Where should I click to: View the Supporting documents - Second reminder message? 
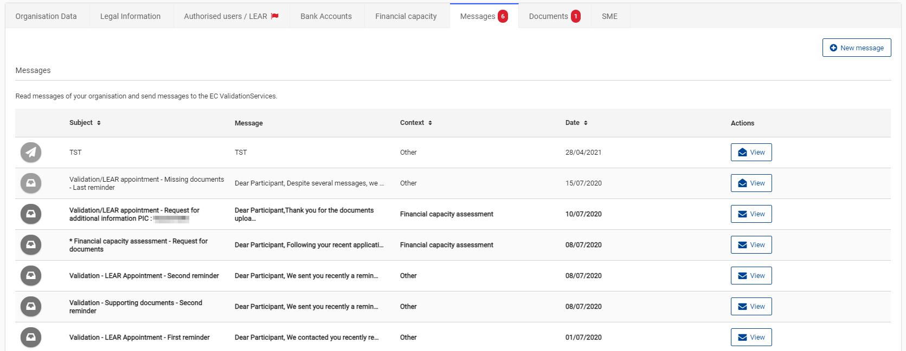click(x=751, y=307)
